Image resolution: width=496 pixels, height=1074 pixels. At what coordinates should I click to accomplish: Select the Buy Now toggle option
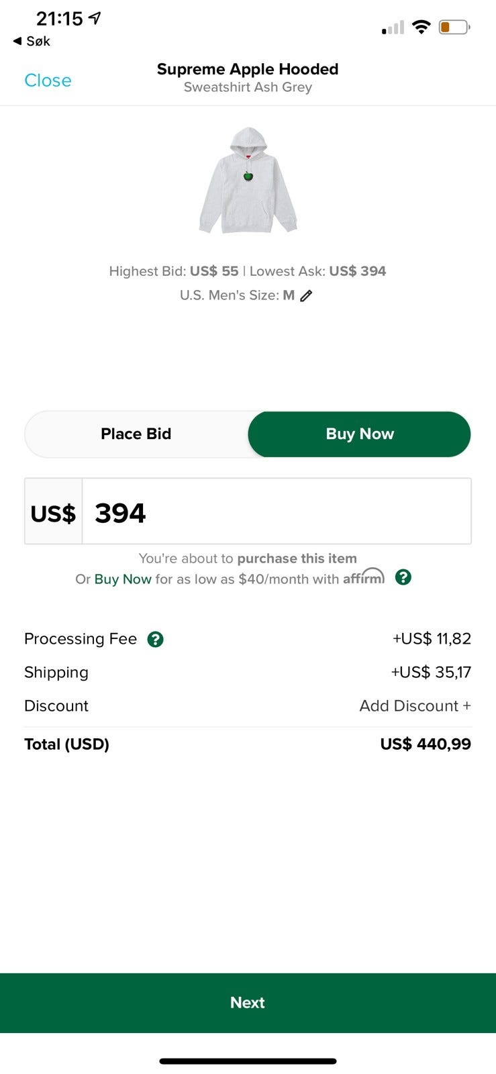360,434
